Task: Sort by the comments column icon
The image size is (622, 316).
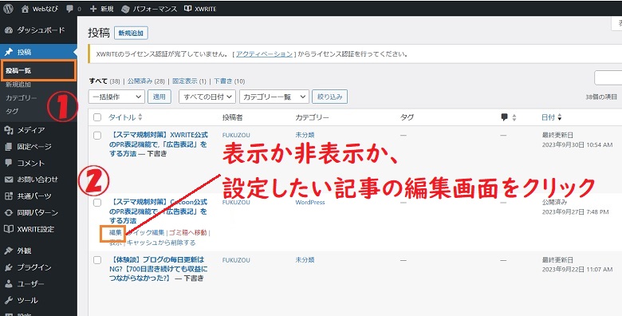Action: tap(505, 117)
